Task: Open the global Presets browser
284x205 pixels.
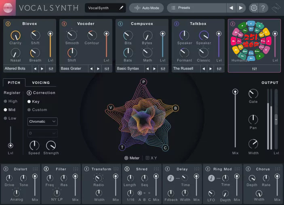Action: pyautogui.click(x=197, y=8)
